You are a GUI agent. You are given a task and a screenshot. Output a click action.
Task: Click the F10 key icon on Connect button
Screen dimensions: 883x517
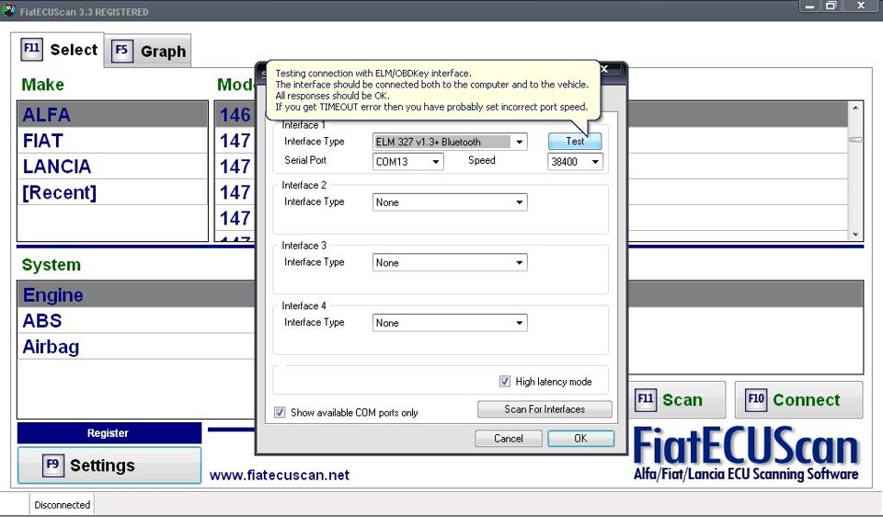pos(756,400)
